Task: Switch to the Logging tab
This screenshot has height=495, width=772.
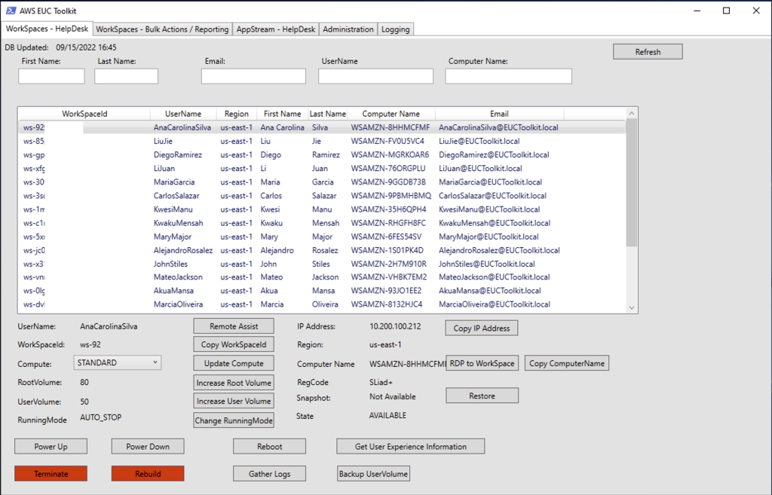Action: (x=396, y=29)
